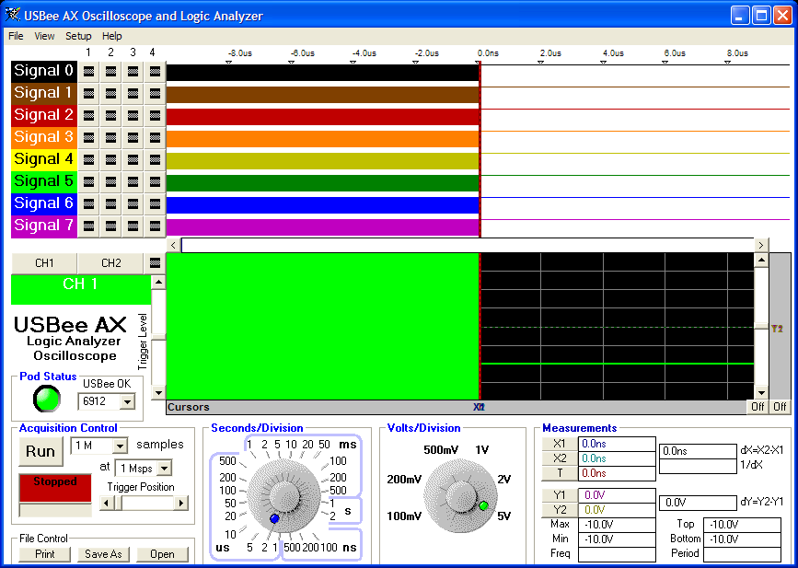
Task: Click the T trigger measurement button
Action: [x=560, y=473]
